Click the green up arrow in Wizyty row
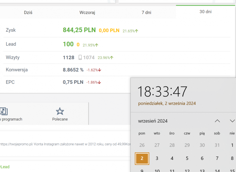 [x=112, y=58]
